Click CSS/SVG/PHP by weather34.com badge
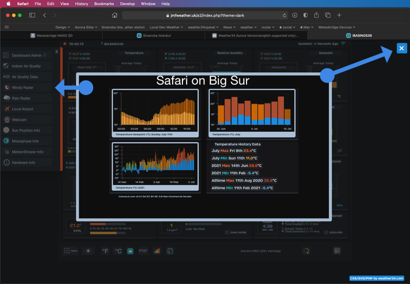This screenshot has width=410, height=284. point(377,278)
